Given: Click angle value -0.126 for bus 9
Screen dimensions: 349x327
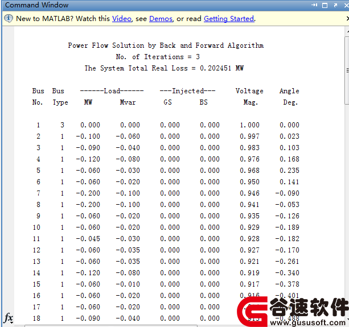Looking at the screenshot, I should click(x=288, y=216).
